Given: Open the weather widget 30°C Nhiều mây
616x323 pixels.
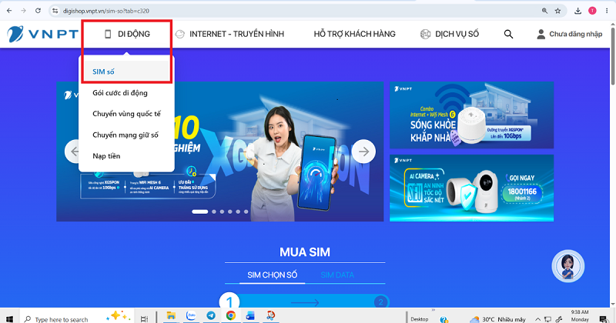Looking at the screenshot, I should (498, 319).
